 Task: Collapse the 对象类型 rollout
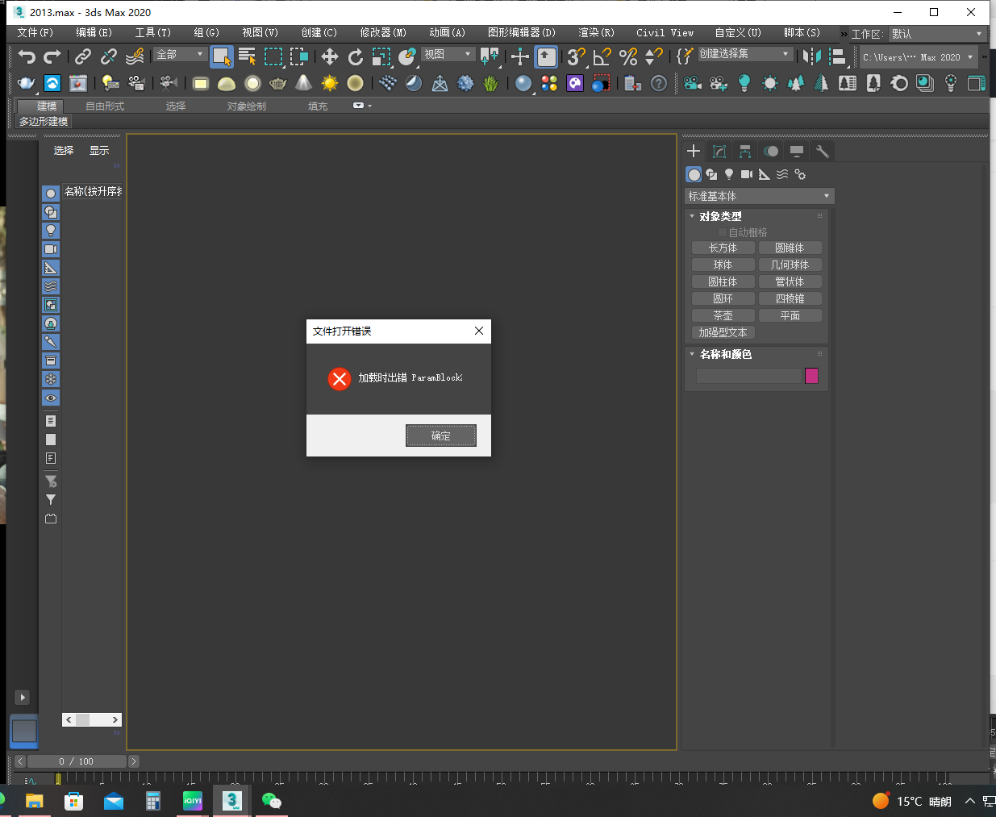[692, 216]
